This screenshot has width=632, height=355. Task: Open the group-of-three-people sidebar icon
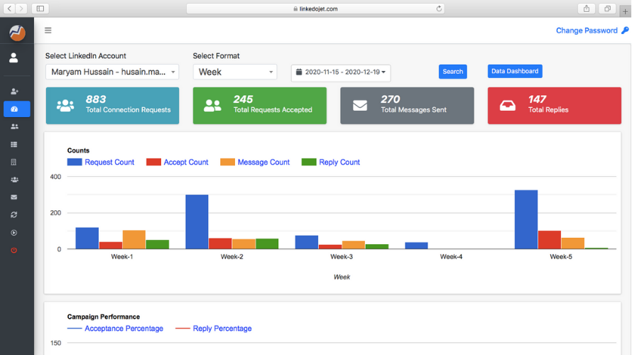click(14, 180)
